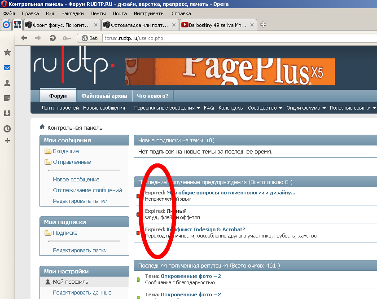Open the Входящие inbox link

coord(66,151)
